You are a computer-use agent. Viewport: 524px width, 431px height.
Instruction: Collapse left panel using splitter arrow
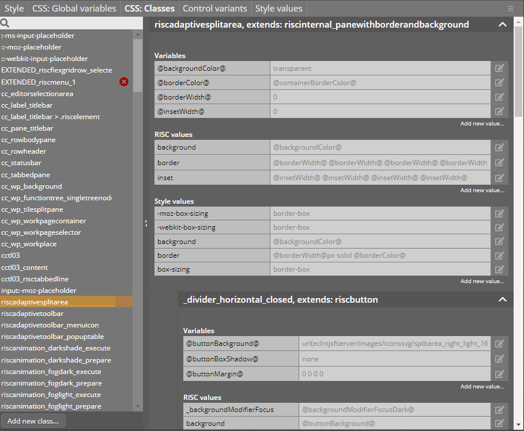146,224
